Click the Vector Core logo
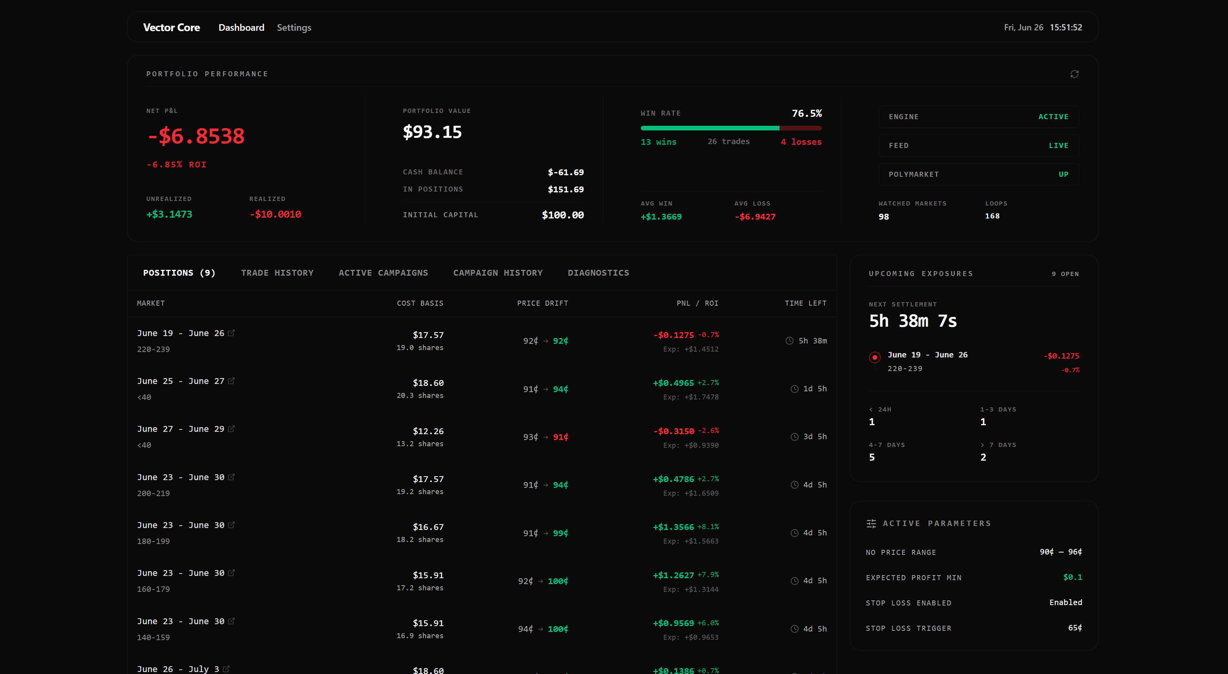Screen dimensions: 1228x674 (x=172, y=28)
